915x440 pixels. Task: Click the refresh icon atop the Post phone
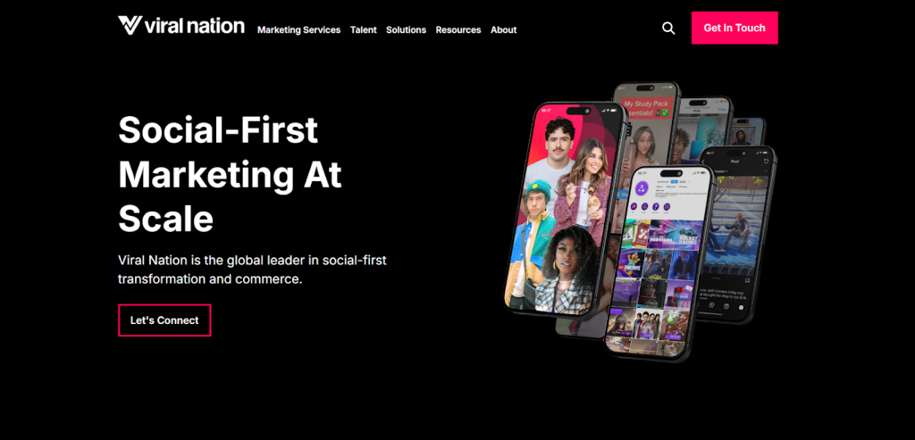[x=766, y=161]
